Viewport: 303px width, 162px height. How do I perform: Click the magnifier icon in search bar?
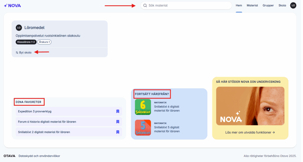pyautogui.click(x=145, y=6)
